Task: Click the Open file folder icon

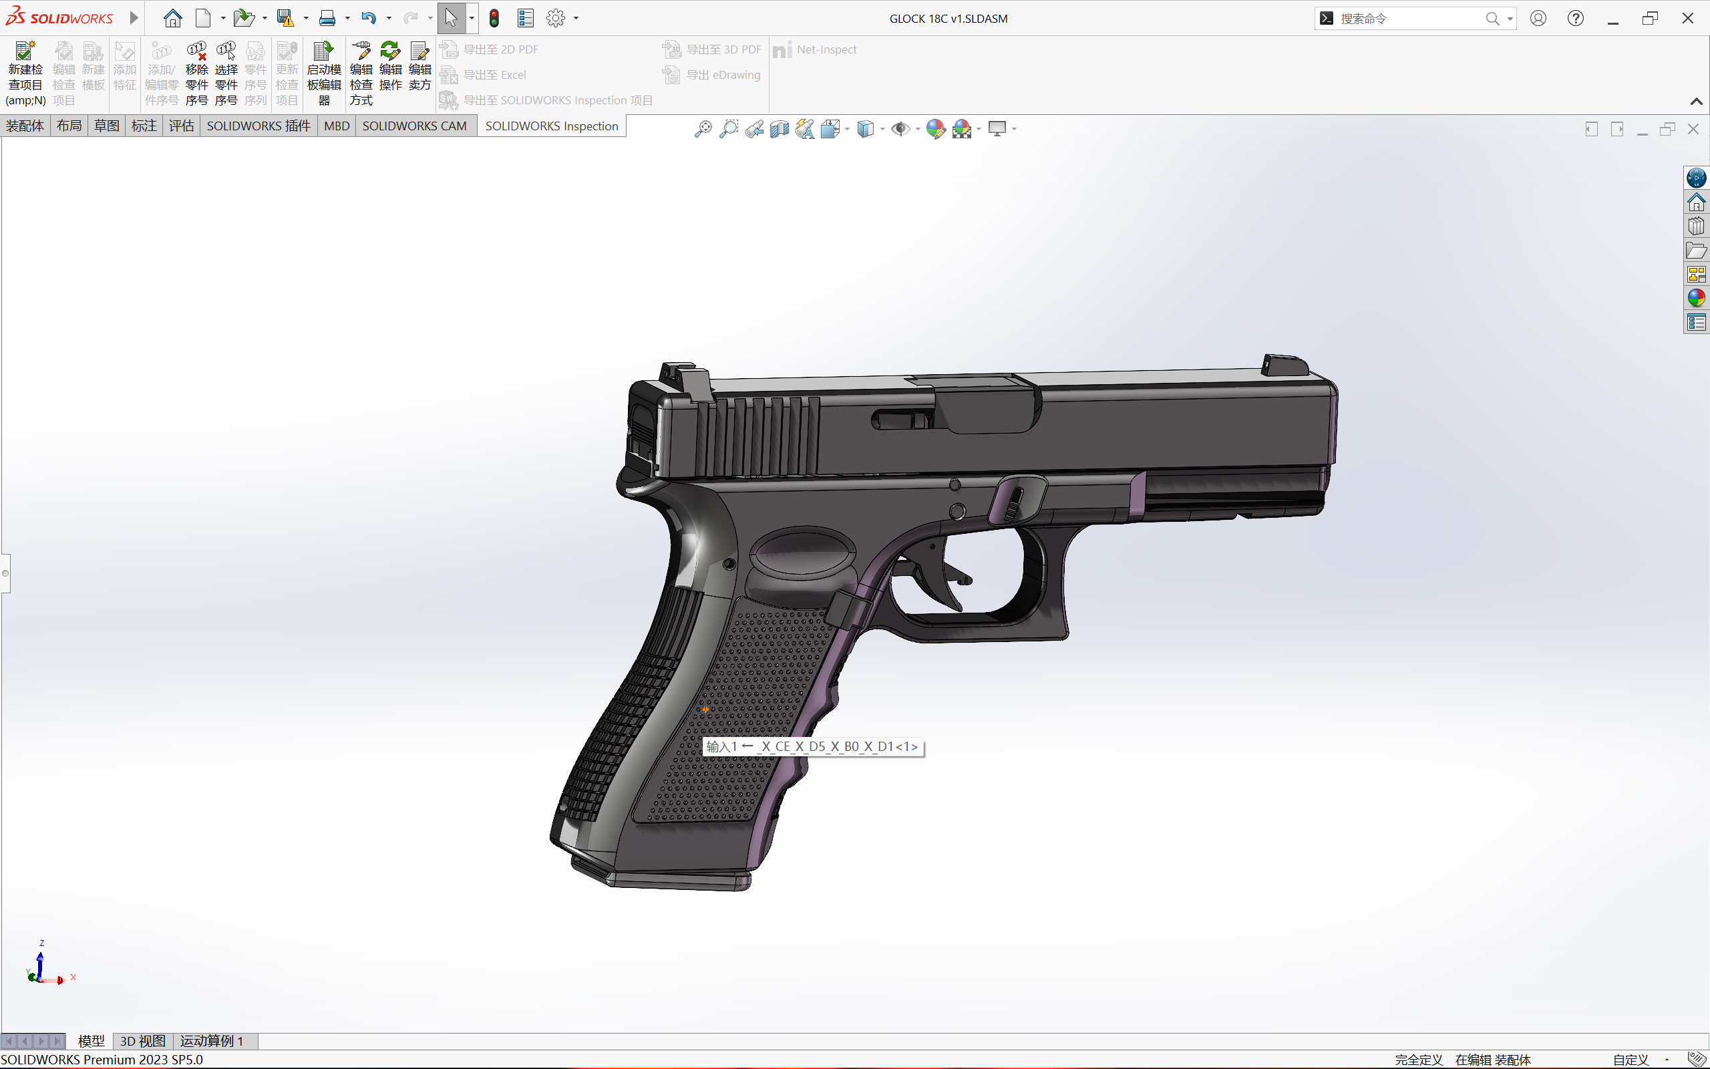Action: click(244, 19)
